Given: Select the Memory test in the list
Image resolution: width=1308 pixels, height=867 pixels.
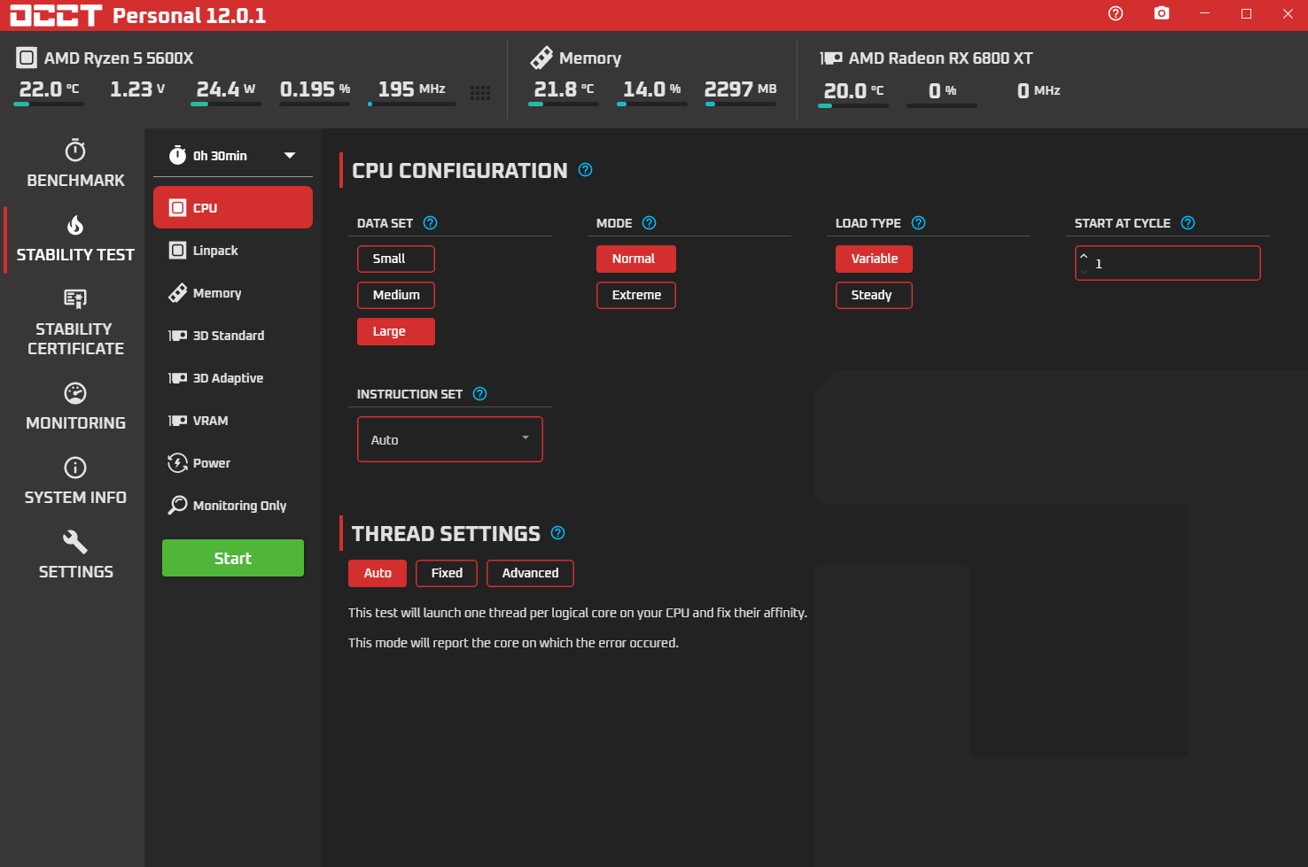Looking at the screenshot, I should [x=233, y=293].
